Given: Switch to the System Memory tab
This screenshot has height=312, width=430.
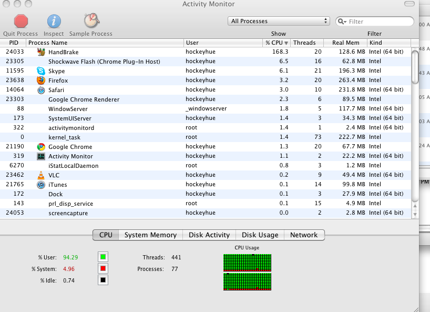Looking at the screenshot, I should click(x=150, y=235).
